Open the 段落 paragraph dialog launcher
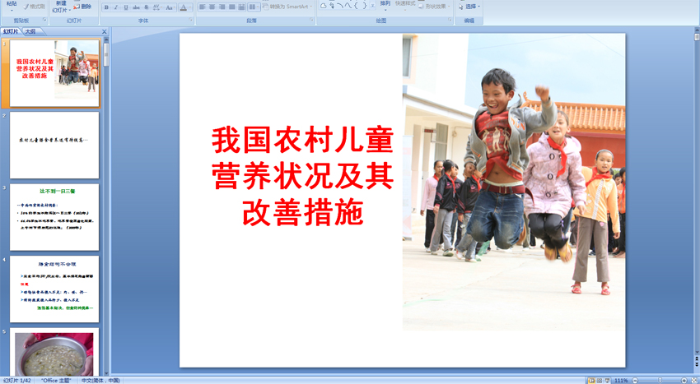Viewport: 700px width, 384px height. [x=312, y=20]
